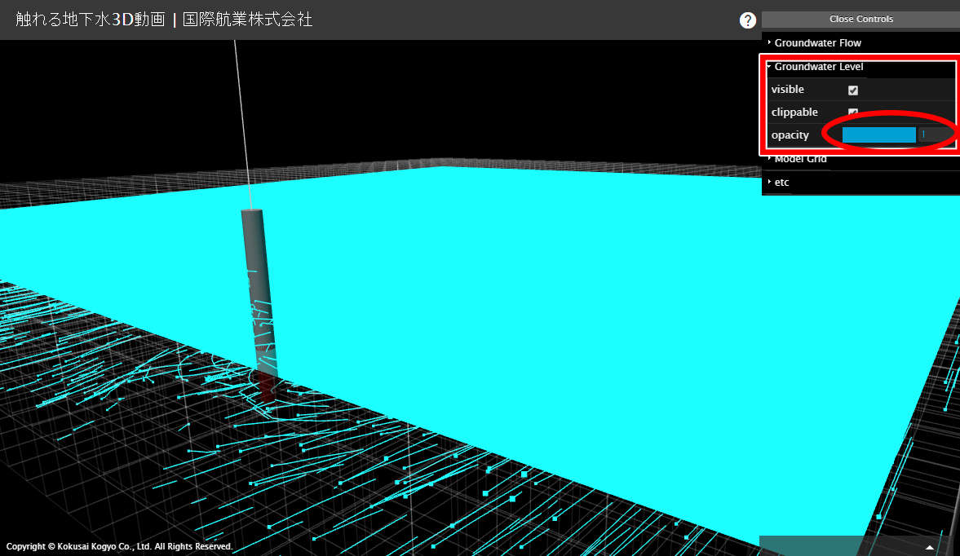Click the gray well cylinder in the scene
The width and height of the screenshot is (960, 556).
259,293
